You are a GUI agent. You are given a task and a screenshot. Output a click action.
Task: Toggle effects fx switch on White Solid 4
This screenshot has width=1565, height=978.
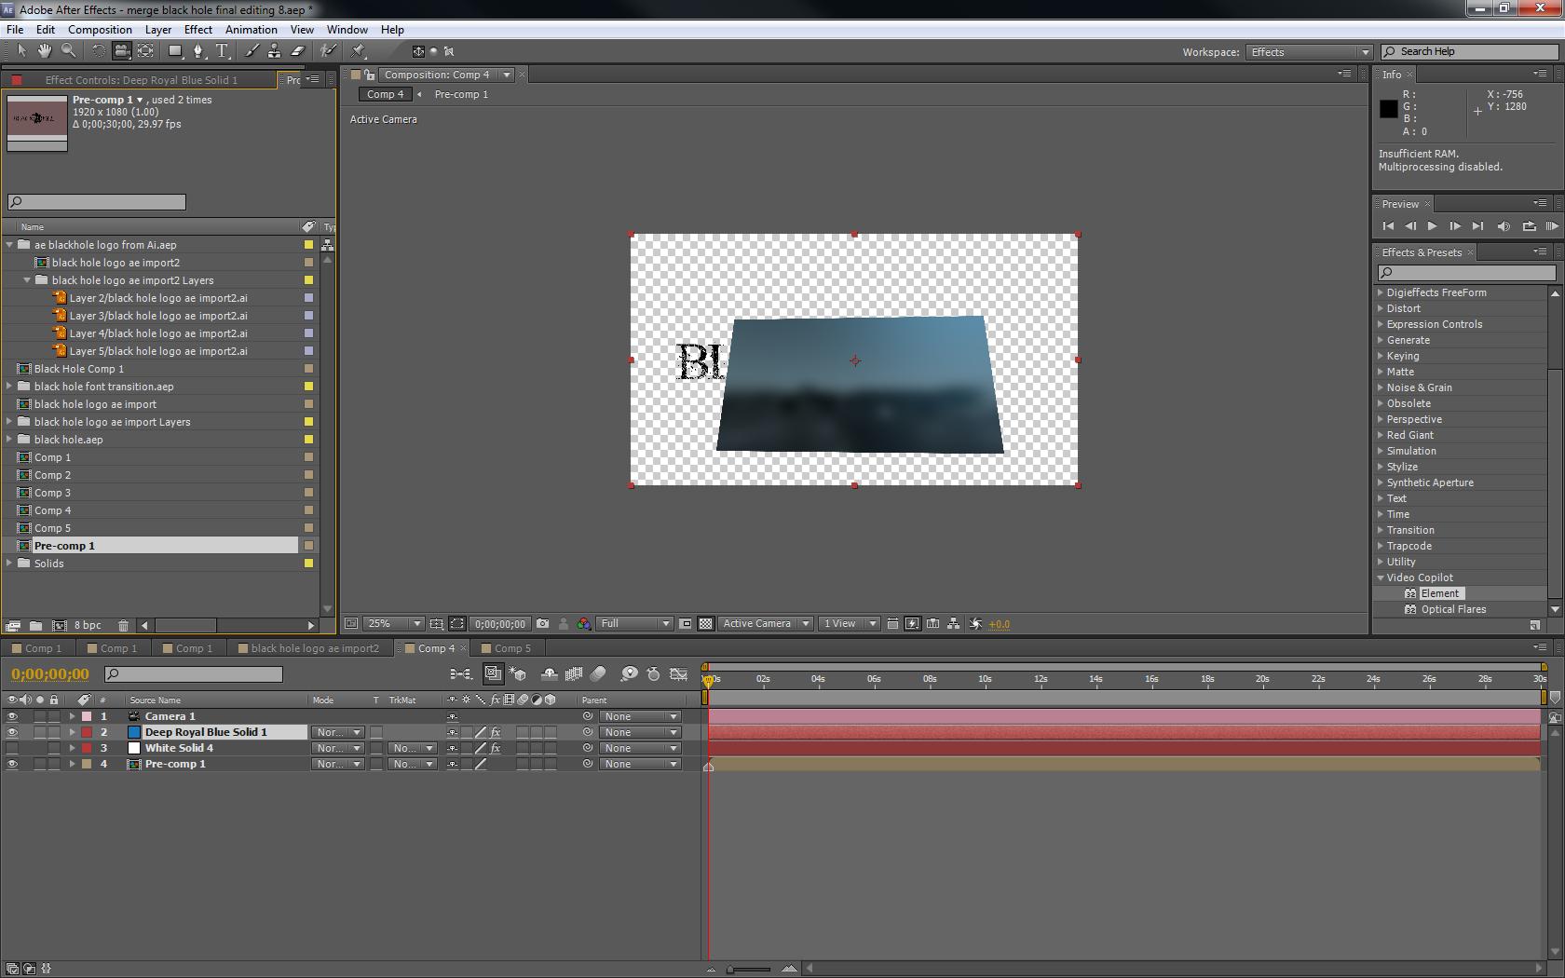tap(496, 748)
